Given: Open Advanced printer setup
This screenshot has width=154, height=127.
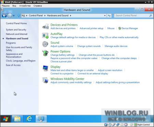Looking at the screenshot, I should (91, 28).
